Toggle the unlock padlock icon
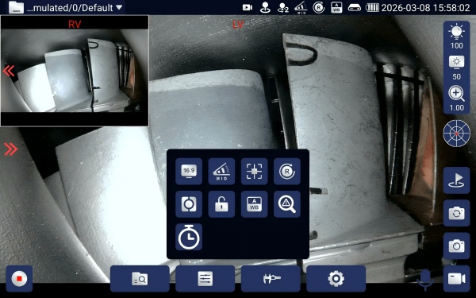This screenshot has height=298, width=476. coord(221,204)
